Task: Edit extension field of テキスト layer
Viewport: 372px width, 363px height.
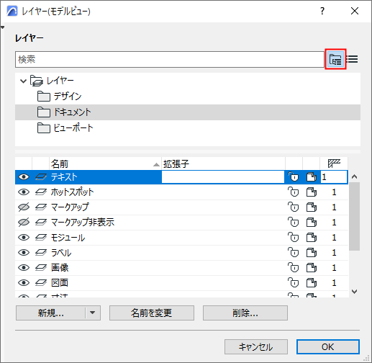Action: [223, 177]
